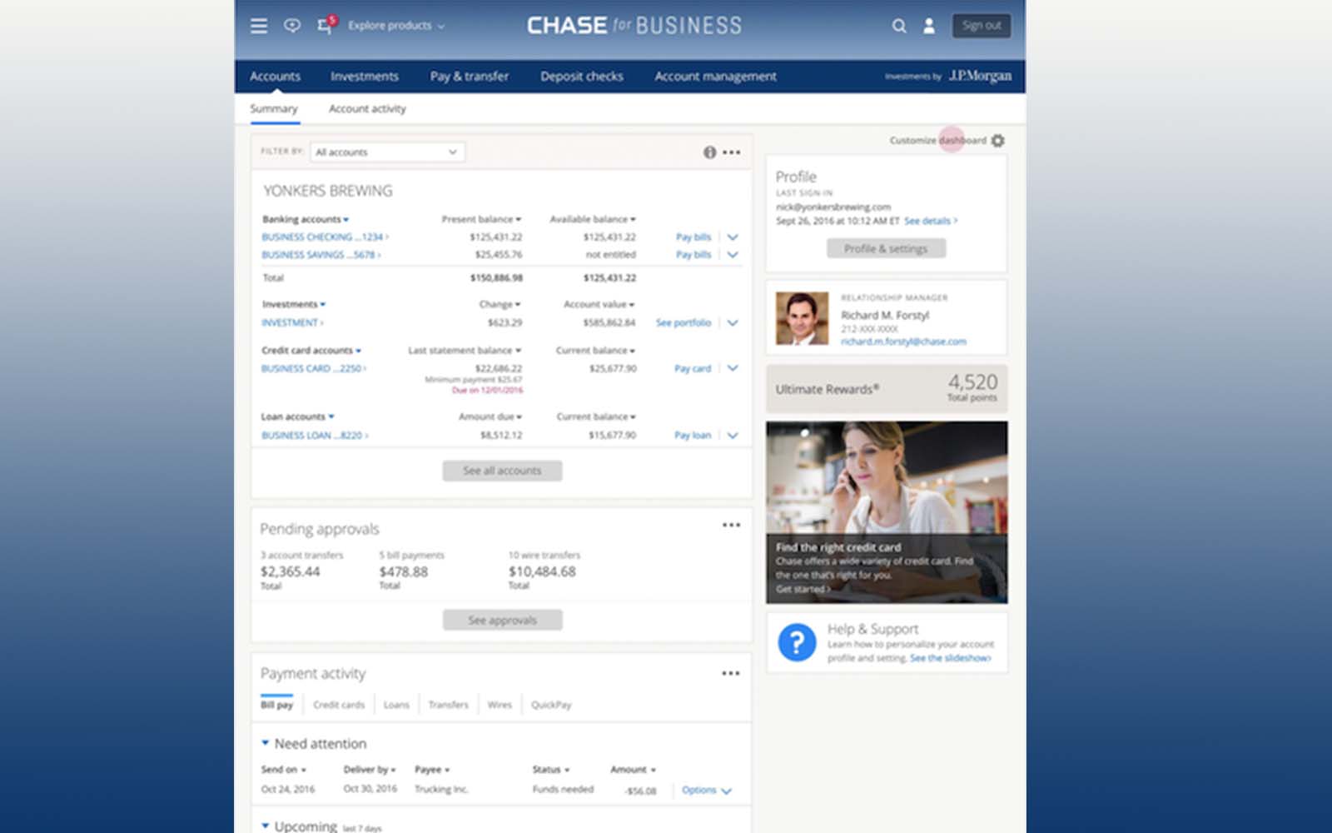1332x833 pixels.
Task: Collapse the Need attention section
Action: (266, 743)
